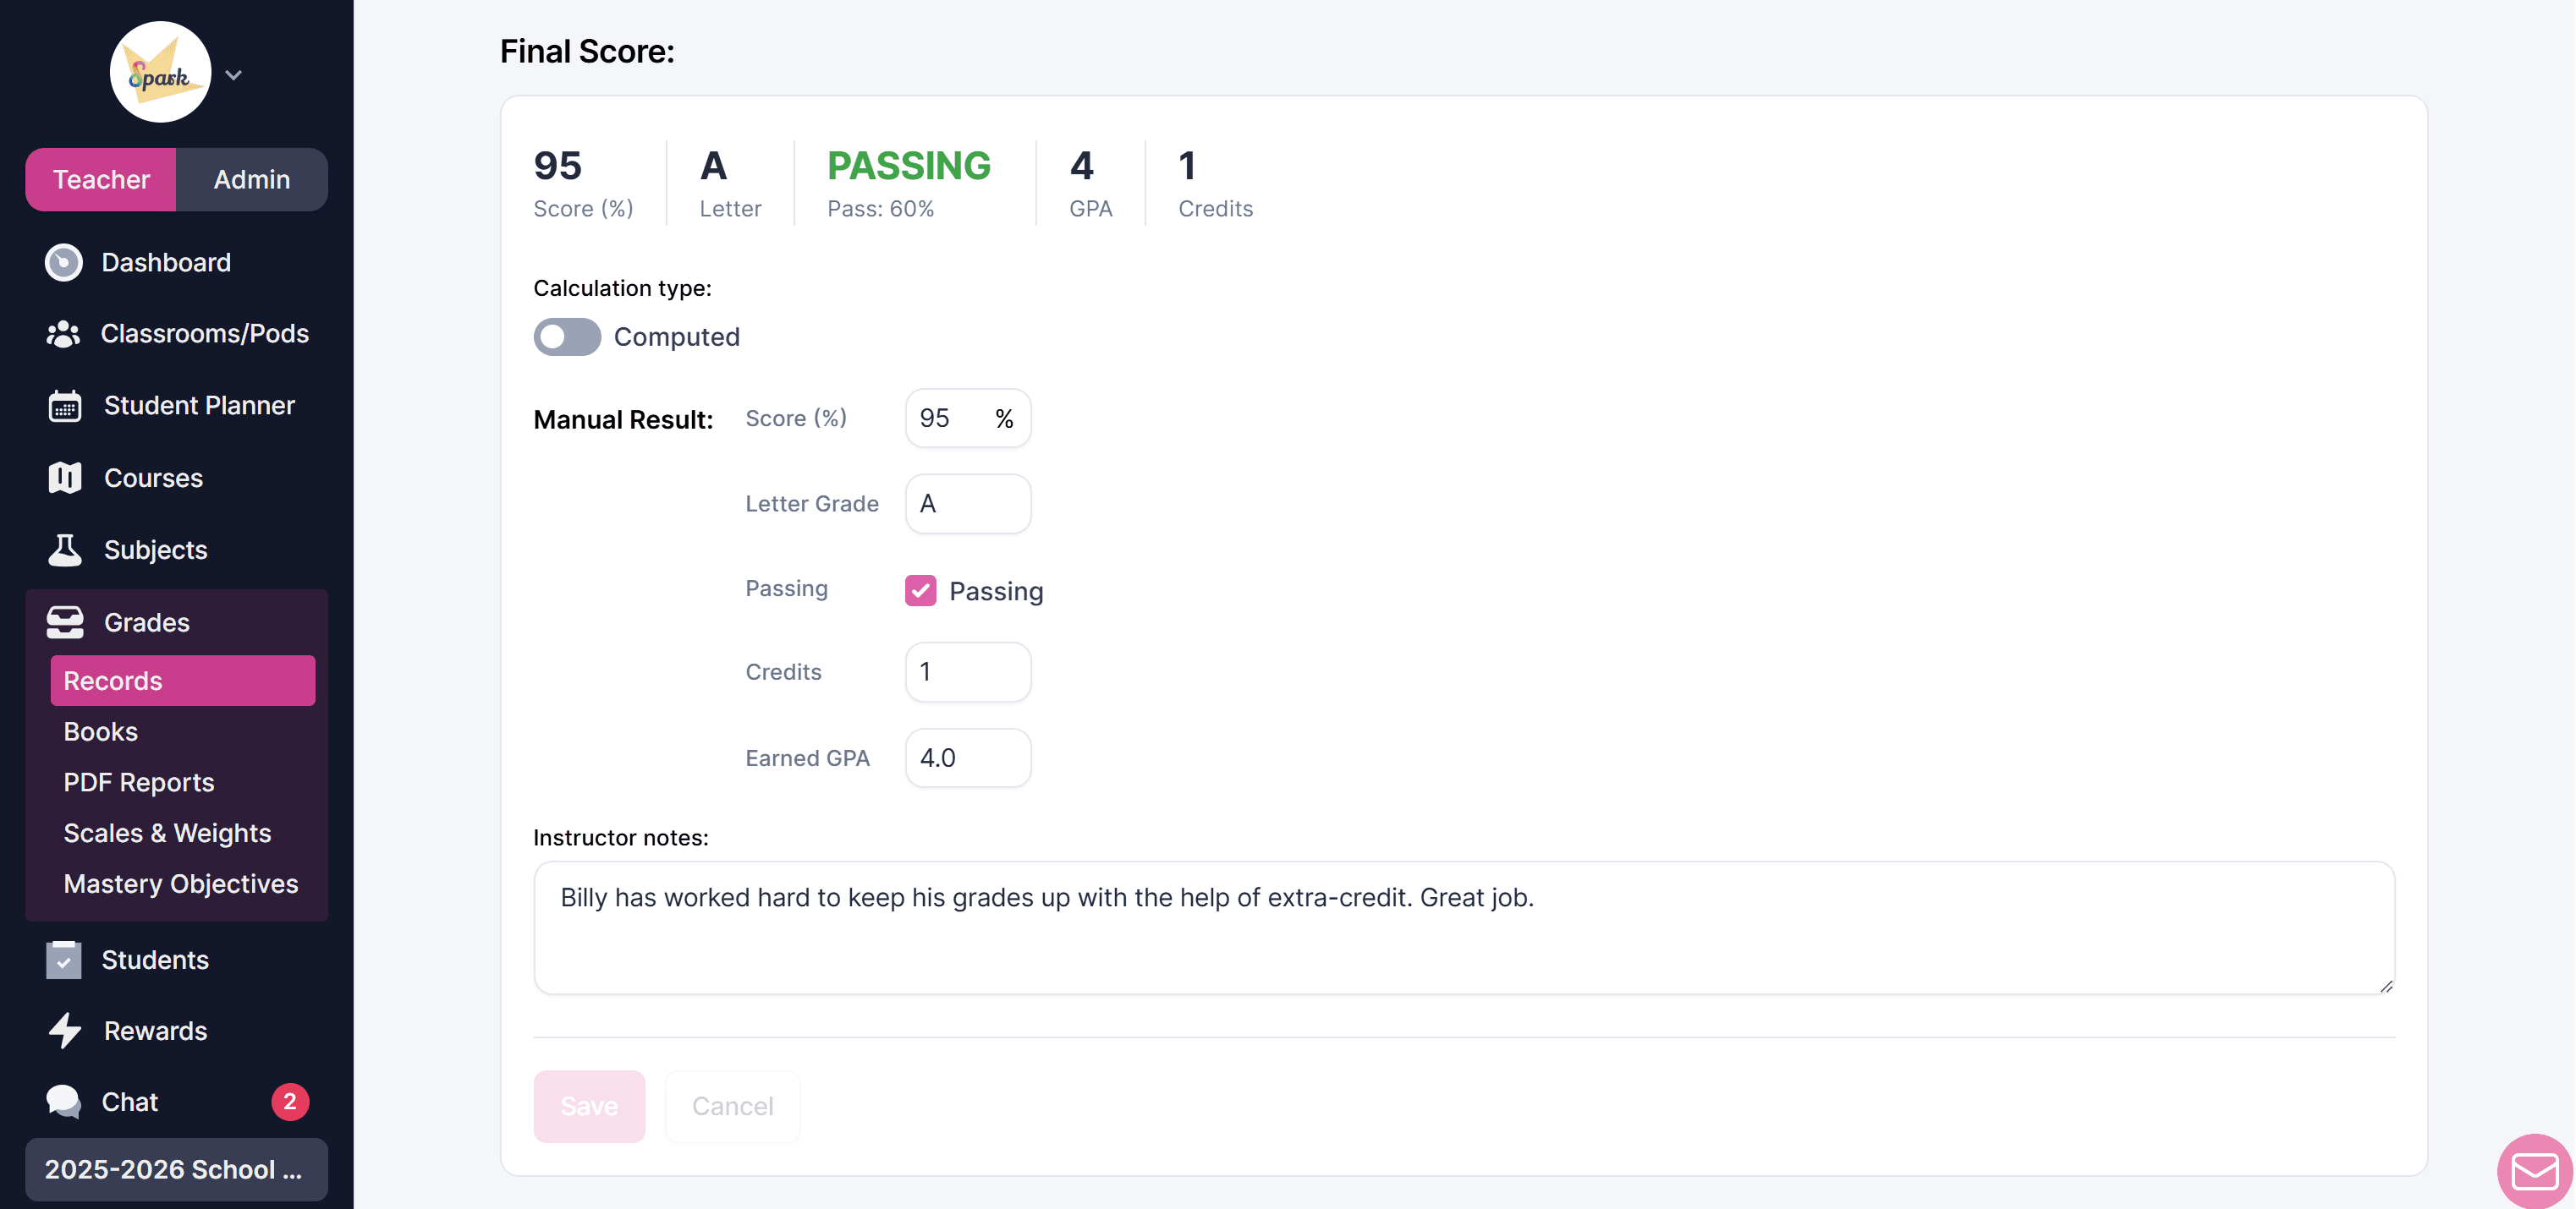The image size is (2576, 1209).
Task: Open Chat speech bubble icon
Action: (64, 1101)
